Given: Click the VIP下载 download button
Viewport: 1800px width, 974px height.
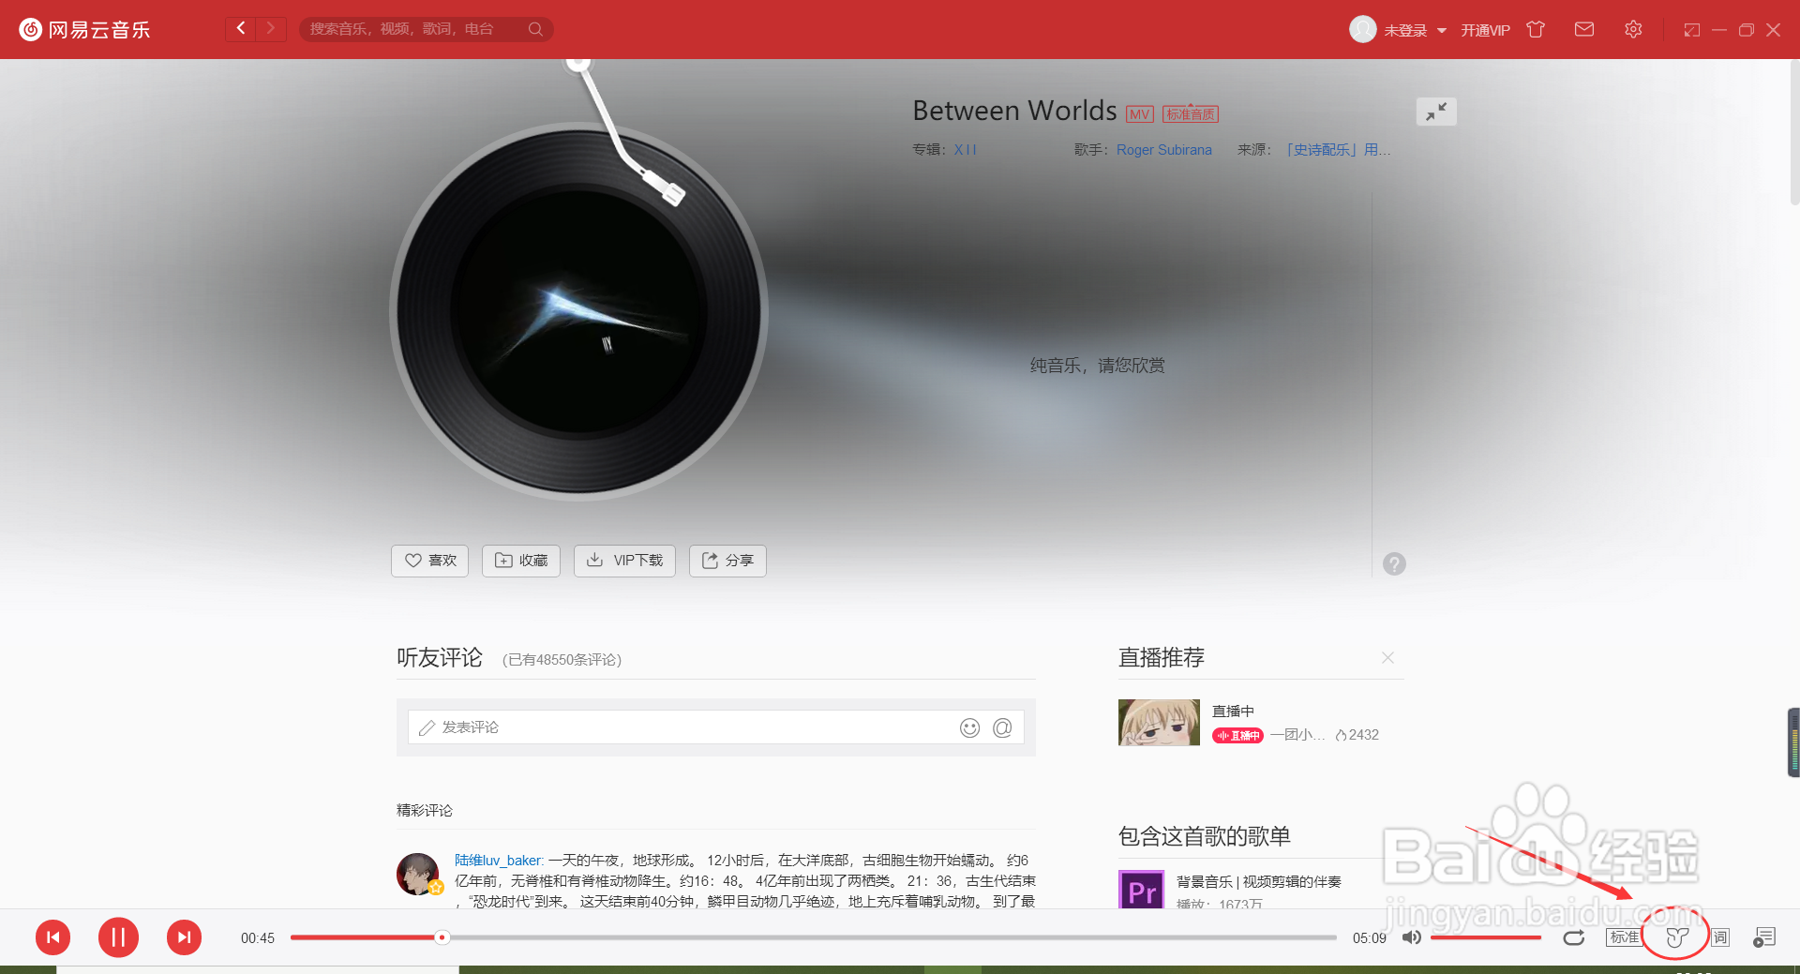Looking at the screenshot, I should click(624, 561).
